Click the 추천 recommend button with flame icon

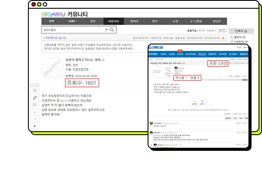[194, 102]
